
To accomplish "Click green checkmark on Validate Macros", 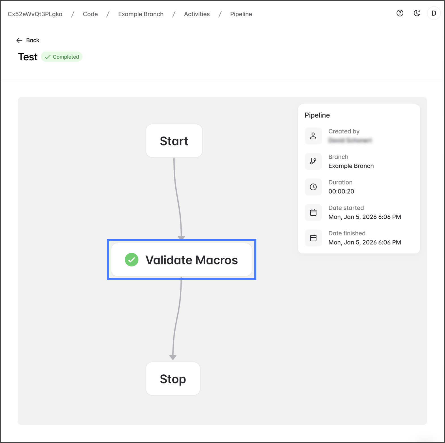I will tap(132, 260).
